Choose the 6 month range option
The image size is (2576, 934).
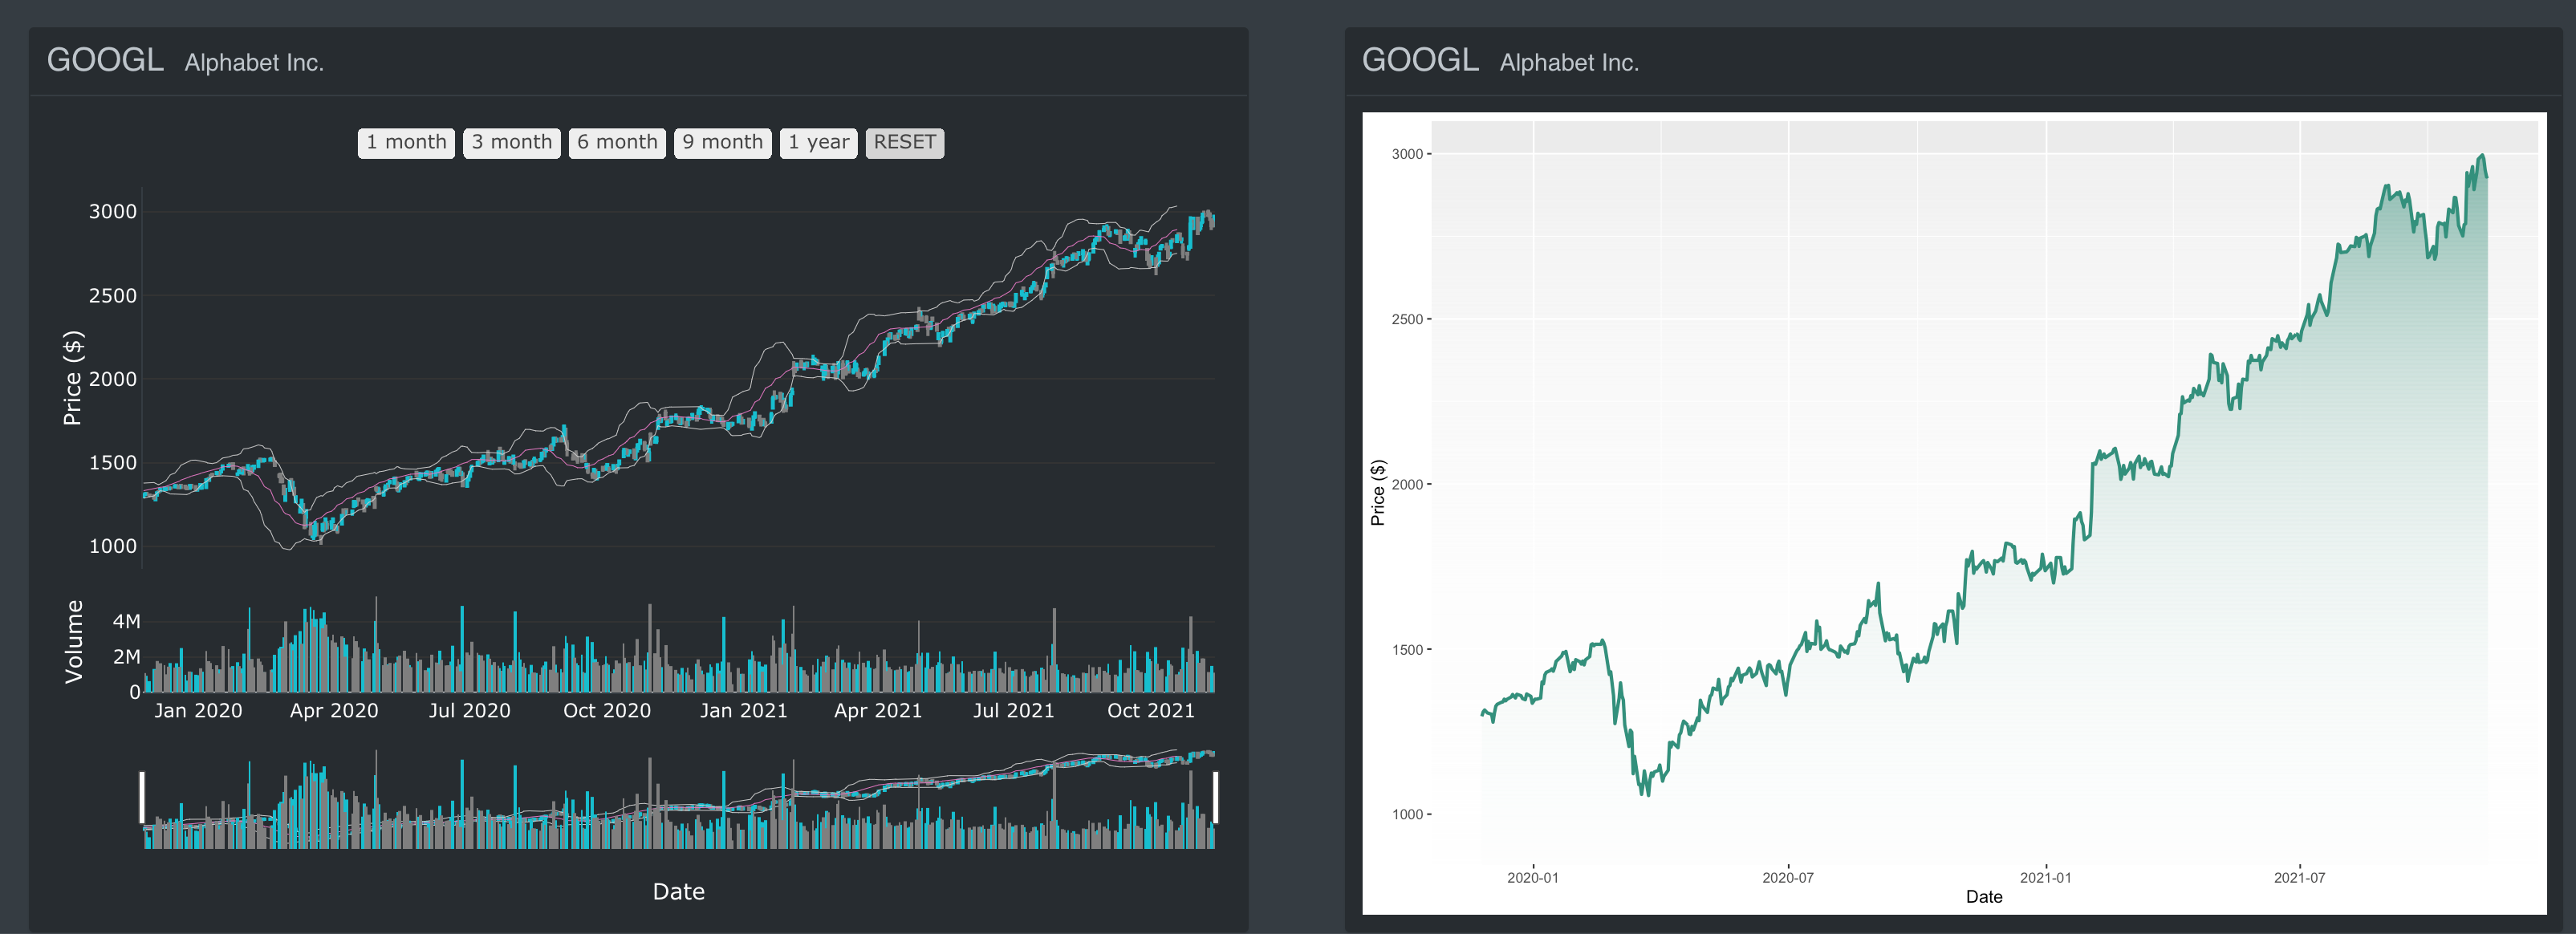(x=617, y=142)
